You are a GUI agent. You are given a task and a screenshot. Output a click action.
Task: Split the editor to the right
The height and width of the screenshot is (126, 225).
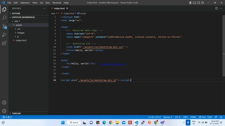[x=217, y=8]
